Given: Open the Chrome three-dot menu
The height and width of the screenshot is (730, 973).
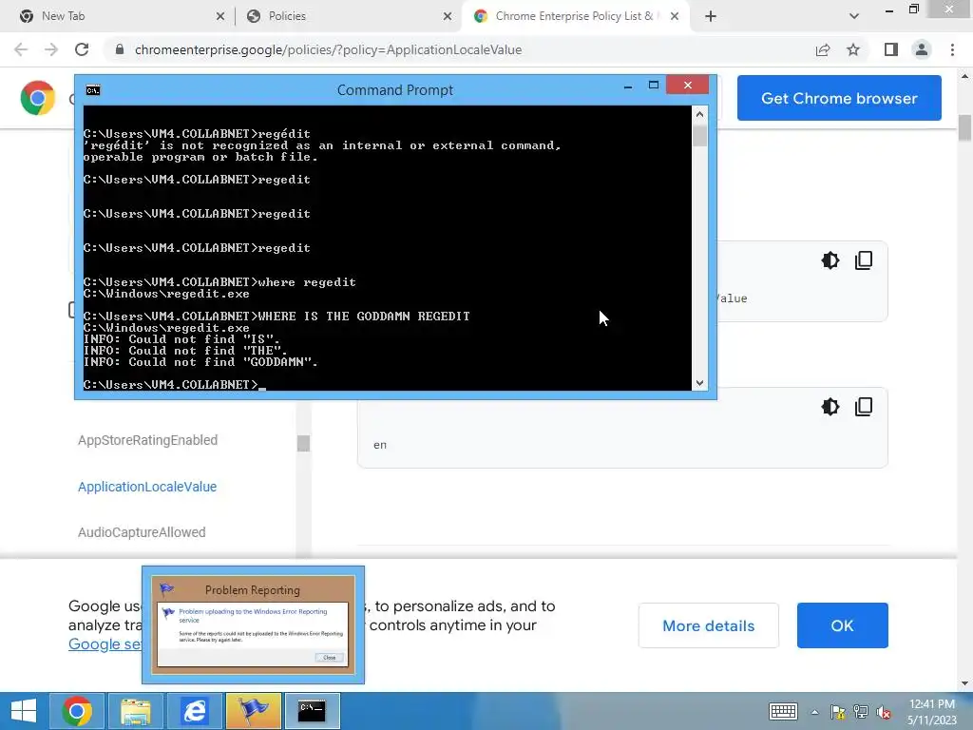Looking at the screenshot, I should [x=952, y=49].
